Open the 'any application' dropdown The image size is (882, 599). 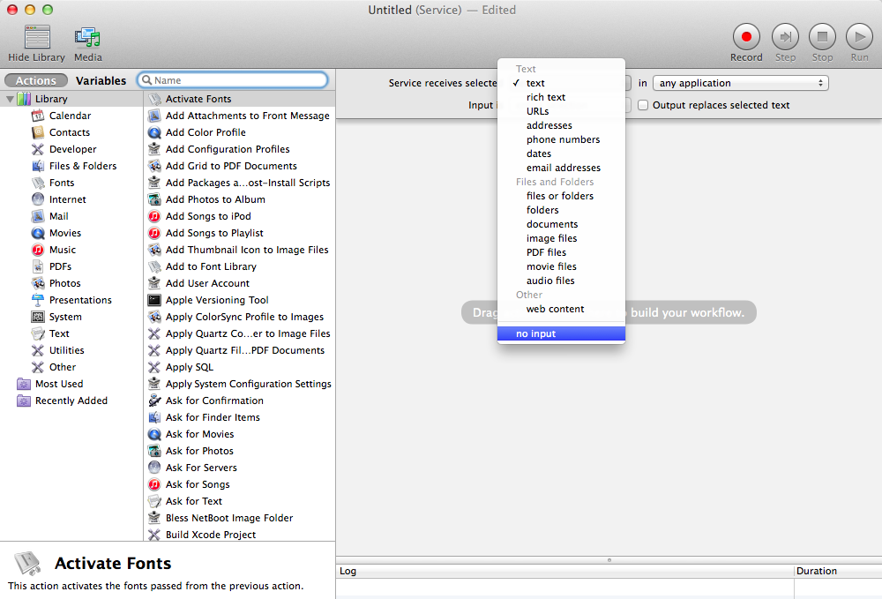tap(740, 83)
